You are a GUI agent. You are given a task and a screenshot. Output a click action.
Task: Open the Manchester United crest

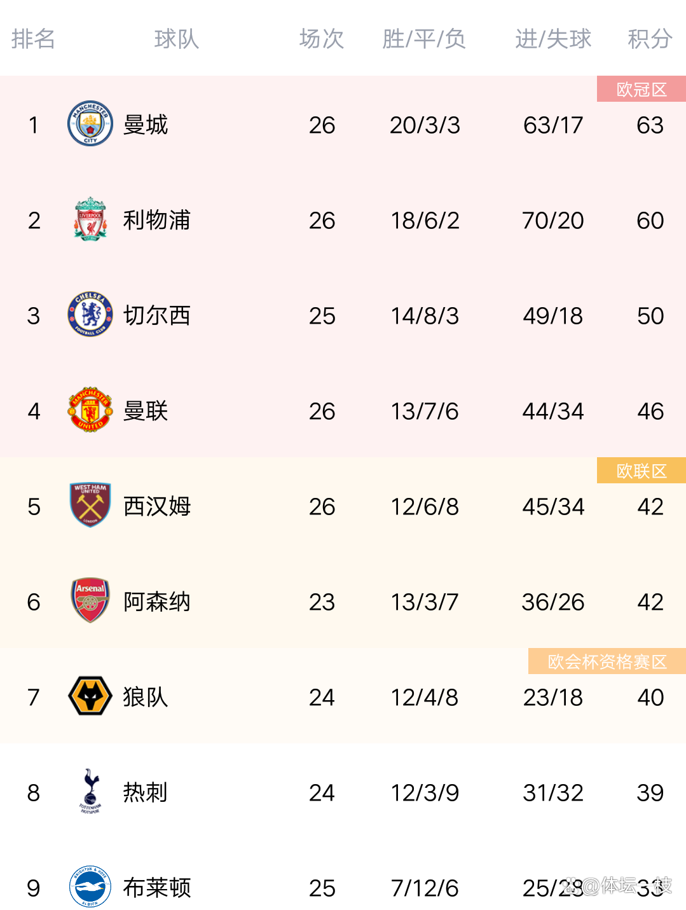[x=90, y=410]
